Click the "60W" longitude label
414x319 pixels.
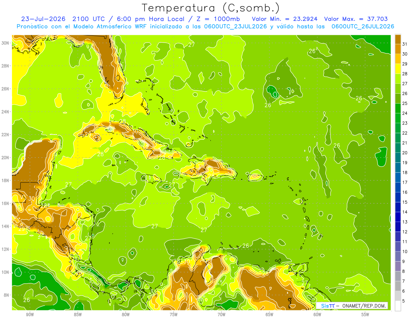coord(317,315)
